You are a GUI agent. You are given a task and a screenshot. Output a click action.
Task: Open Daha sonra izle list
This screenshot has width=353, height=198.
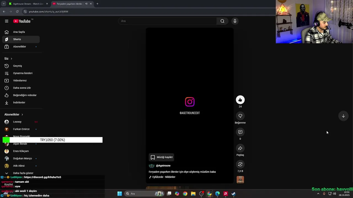point(21,88)
